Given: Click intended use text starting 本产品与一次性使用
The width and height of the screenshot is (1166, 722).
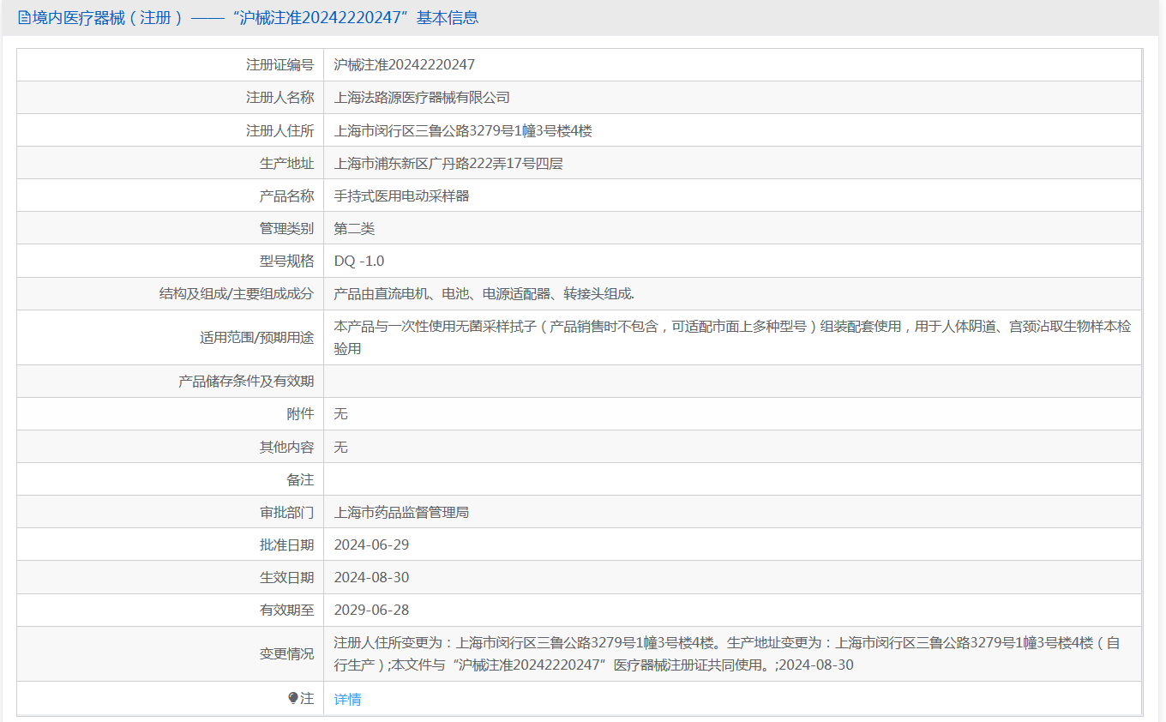Looking at the screenshot, I should pyautogui.click(x=732, y=337).
